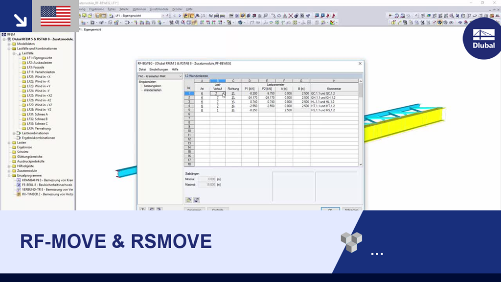Collapse Lastfälle und Kombinationen node
501x282 pixels.
(x=9, y=48)
